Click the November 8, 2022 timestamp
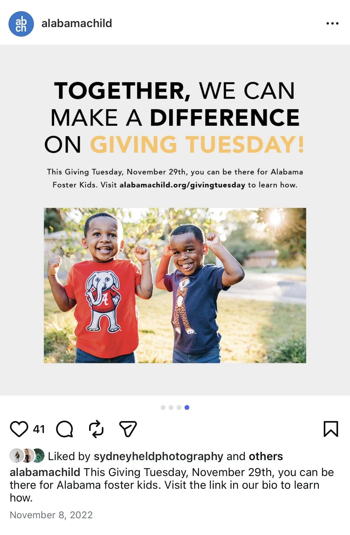Viewport: 350px width, 535px height. [x=51, y=515]
